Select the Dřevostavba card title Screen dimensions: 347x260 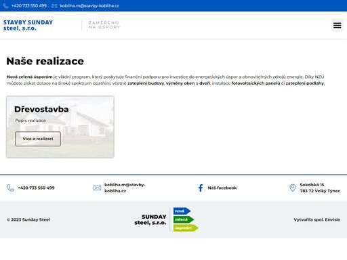pyautogui.click(x=41, y=109)
